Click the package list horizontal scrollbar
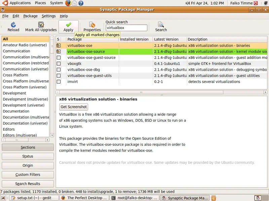 [141, 92]
